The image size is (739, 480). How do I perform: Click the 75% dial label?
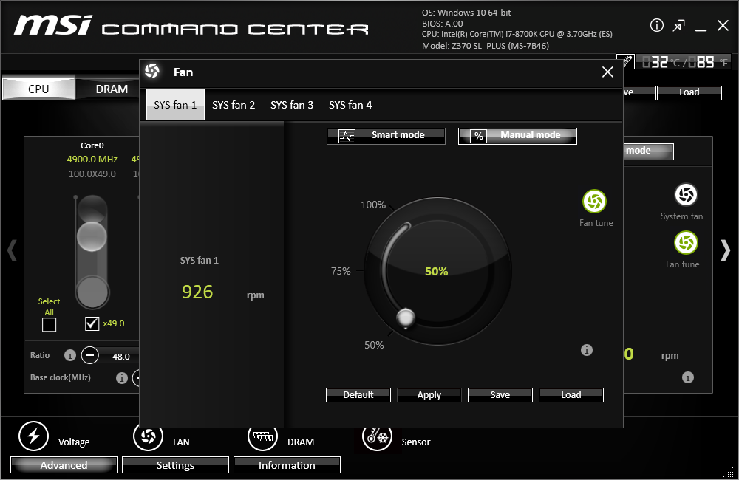coord(341,271)
